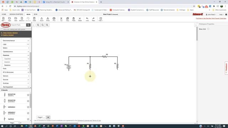Favorite the RESISTOR GENERAL part with its star

coord(28,95)
